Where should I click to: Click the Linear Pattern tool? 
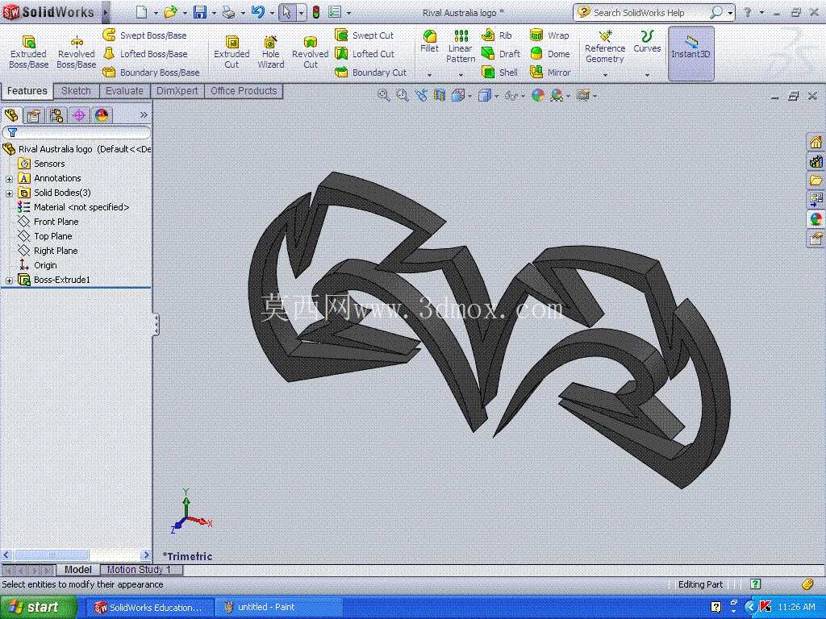pyautogui.click(x=461, y=46)
